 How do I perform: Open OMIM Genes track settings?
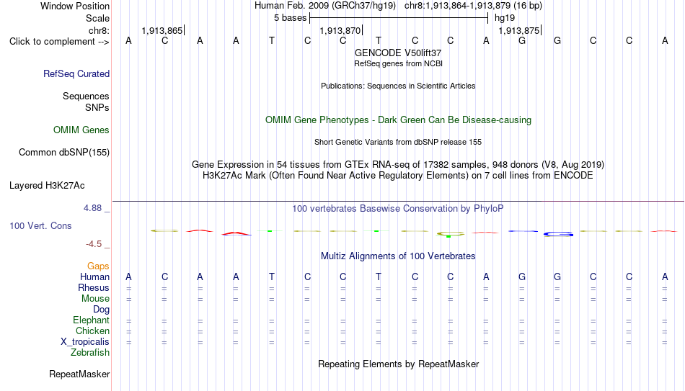[81, 130]
